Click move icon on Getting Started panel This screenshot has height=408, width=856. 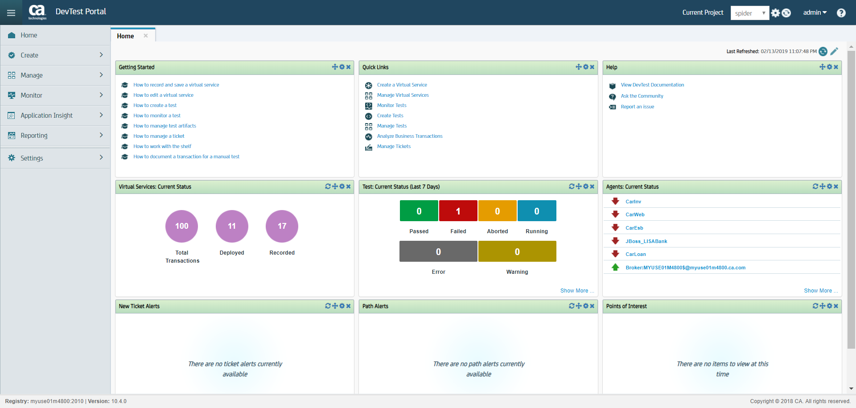point(335,67)
